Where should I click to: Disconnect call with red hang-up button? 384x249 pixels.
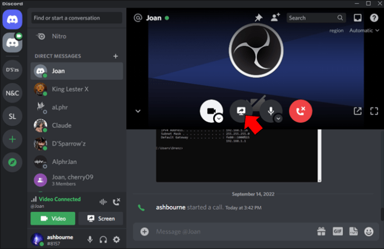tap(301, 111)
